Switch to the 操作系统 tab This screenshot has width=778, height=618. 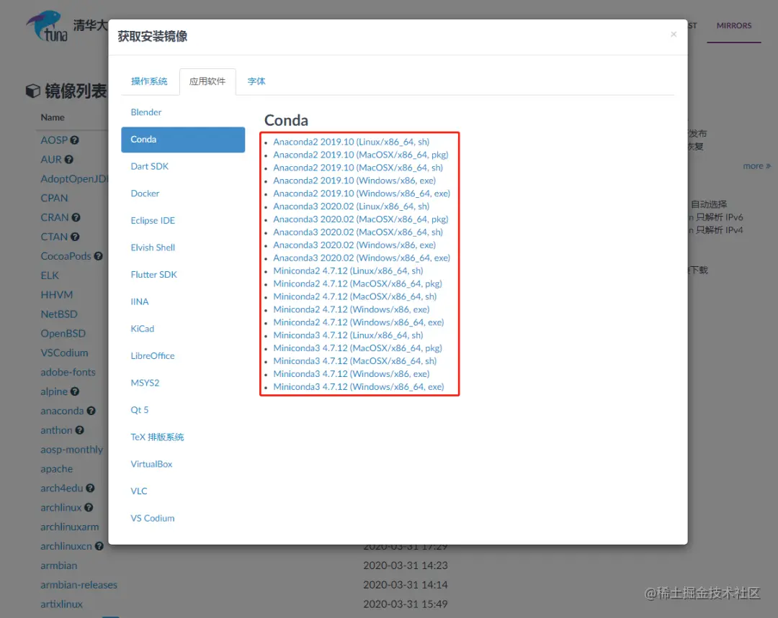pos(149,81)
